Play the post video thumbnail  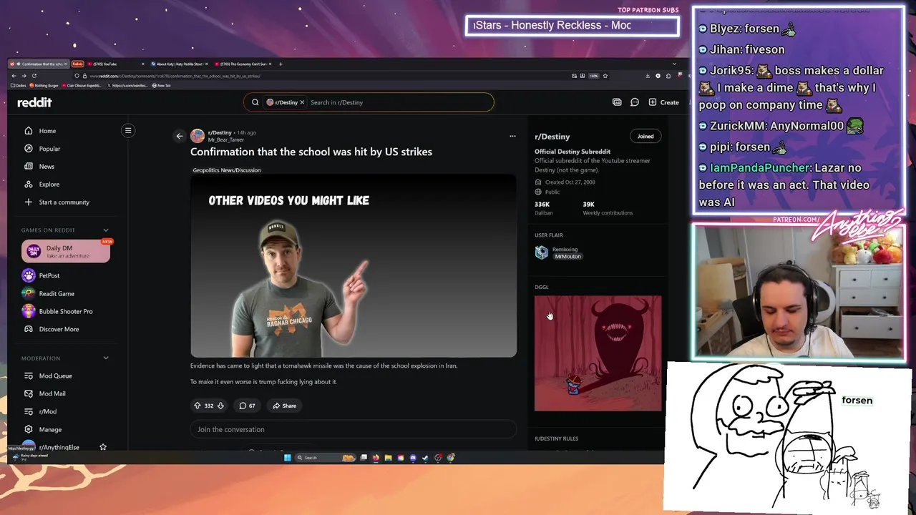pos(354,266)
